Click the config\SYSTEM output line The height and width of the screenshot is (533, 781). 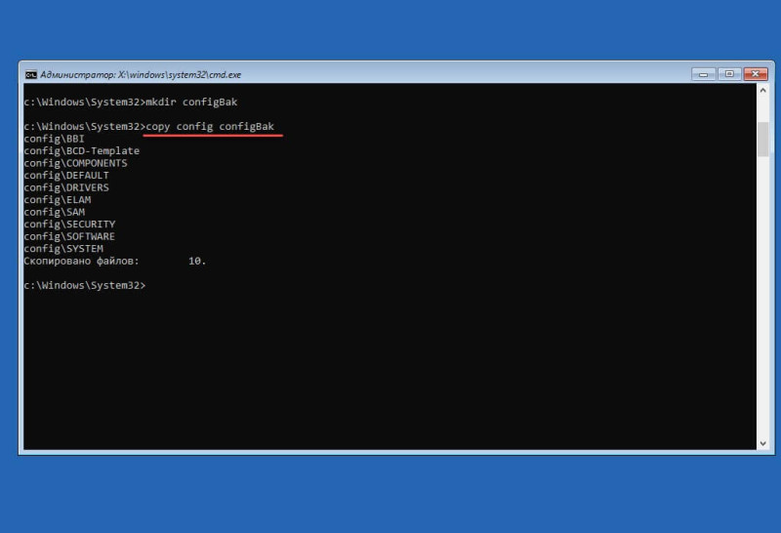click(x=63, y=249)
